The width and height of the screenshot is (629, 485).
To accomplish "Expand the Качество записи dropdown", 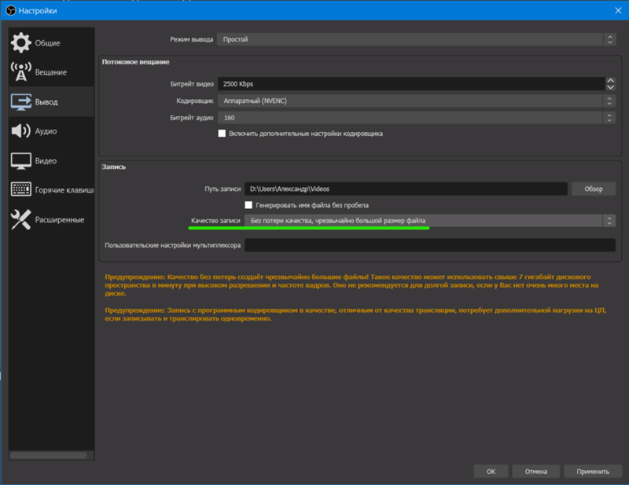I will pos(429,221).
